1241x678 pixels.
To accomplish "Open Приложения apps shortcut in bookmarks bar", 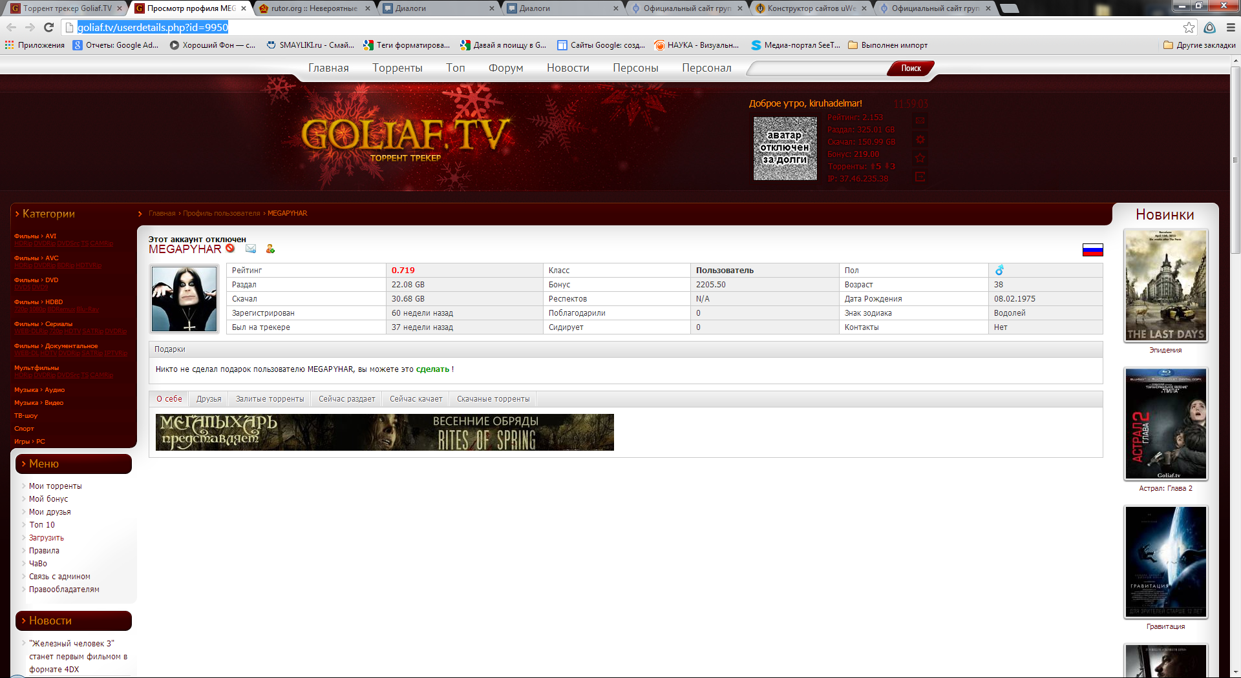I will [x=35, y=45].
